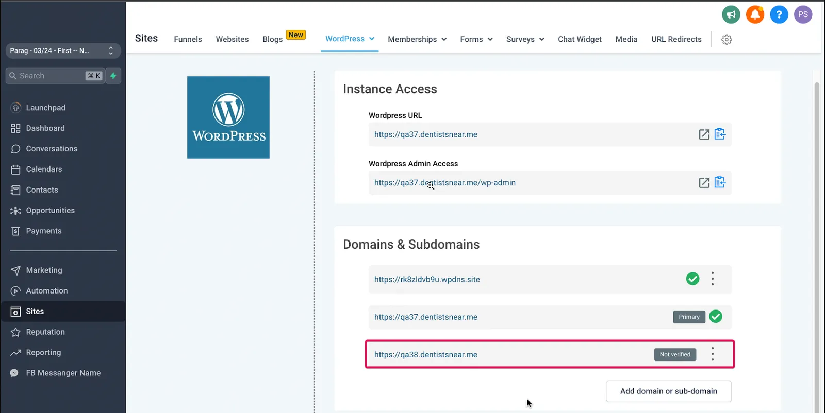Click the Reporting chart icon

pos(15,353)
